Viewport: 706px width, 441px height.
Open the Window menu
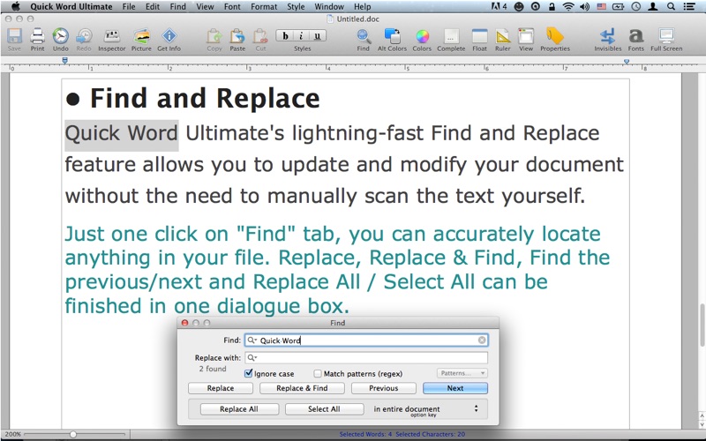point(329,6)
